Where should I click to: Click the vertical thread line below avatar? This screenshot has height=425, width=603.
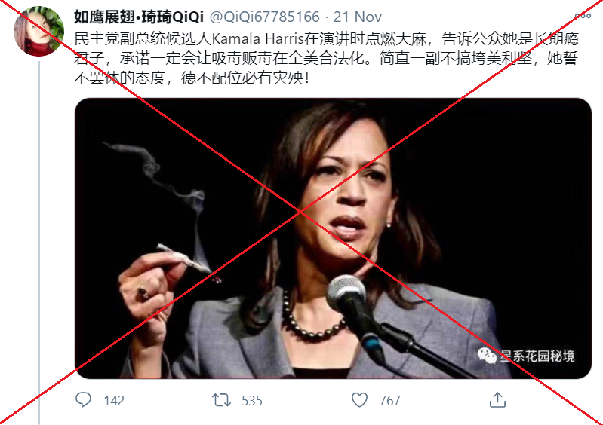[38, 243]
